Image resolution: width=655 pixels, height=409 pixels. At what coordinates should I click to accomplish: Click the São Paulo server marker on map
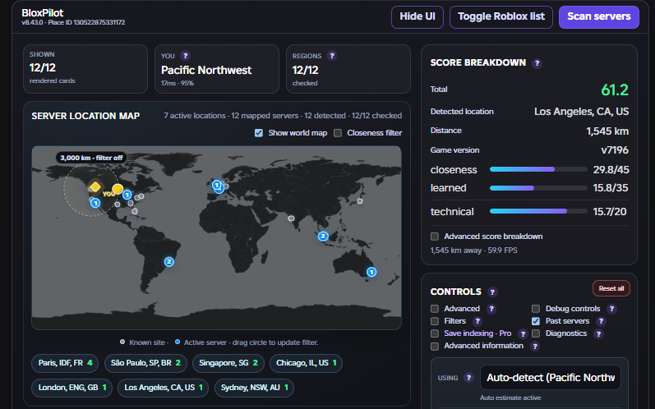pyautogui.click(x=169, y=262)
